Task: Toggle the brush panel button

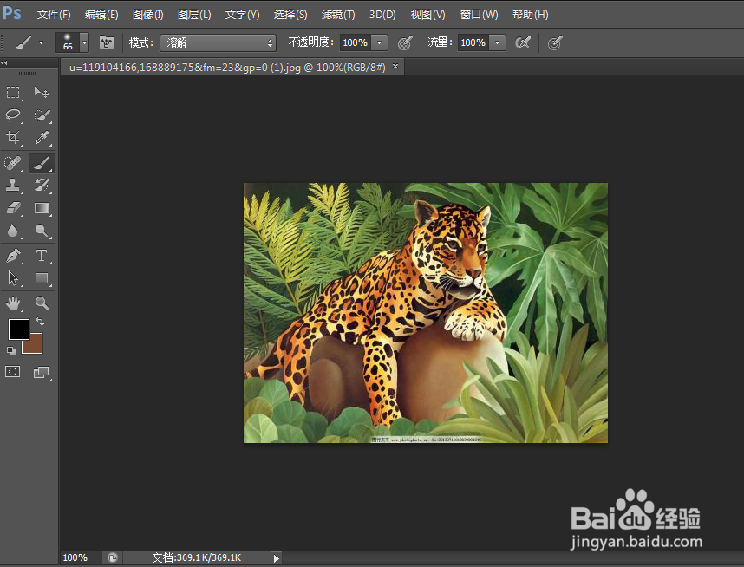Action: click(x=107, y=43)
